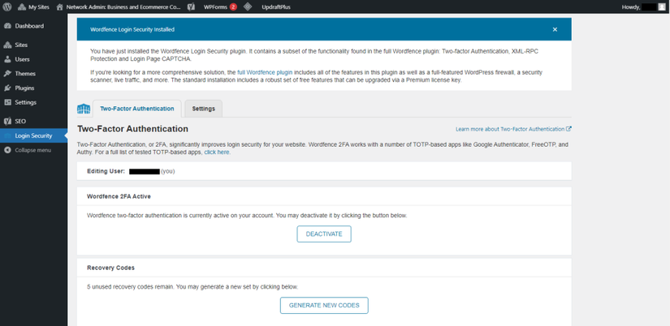This screenshot has width=670, height=326.
Task: Open Sites label in sidebar
Action: click(x=21, y=45)
